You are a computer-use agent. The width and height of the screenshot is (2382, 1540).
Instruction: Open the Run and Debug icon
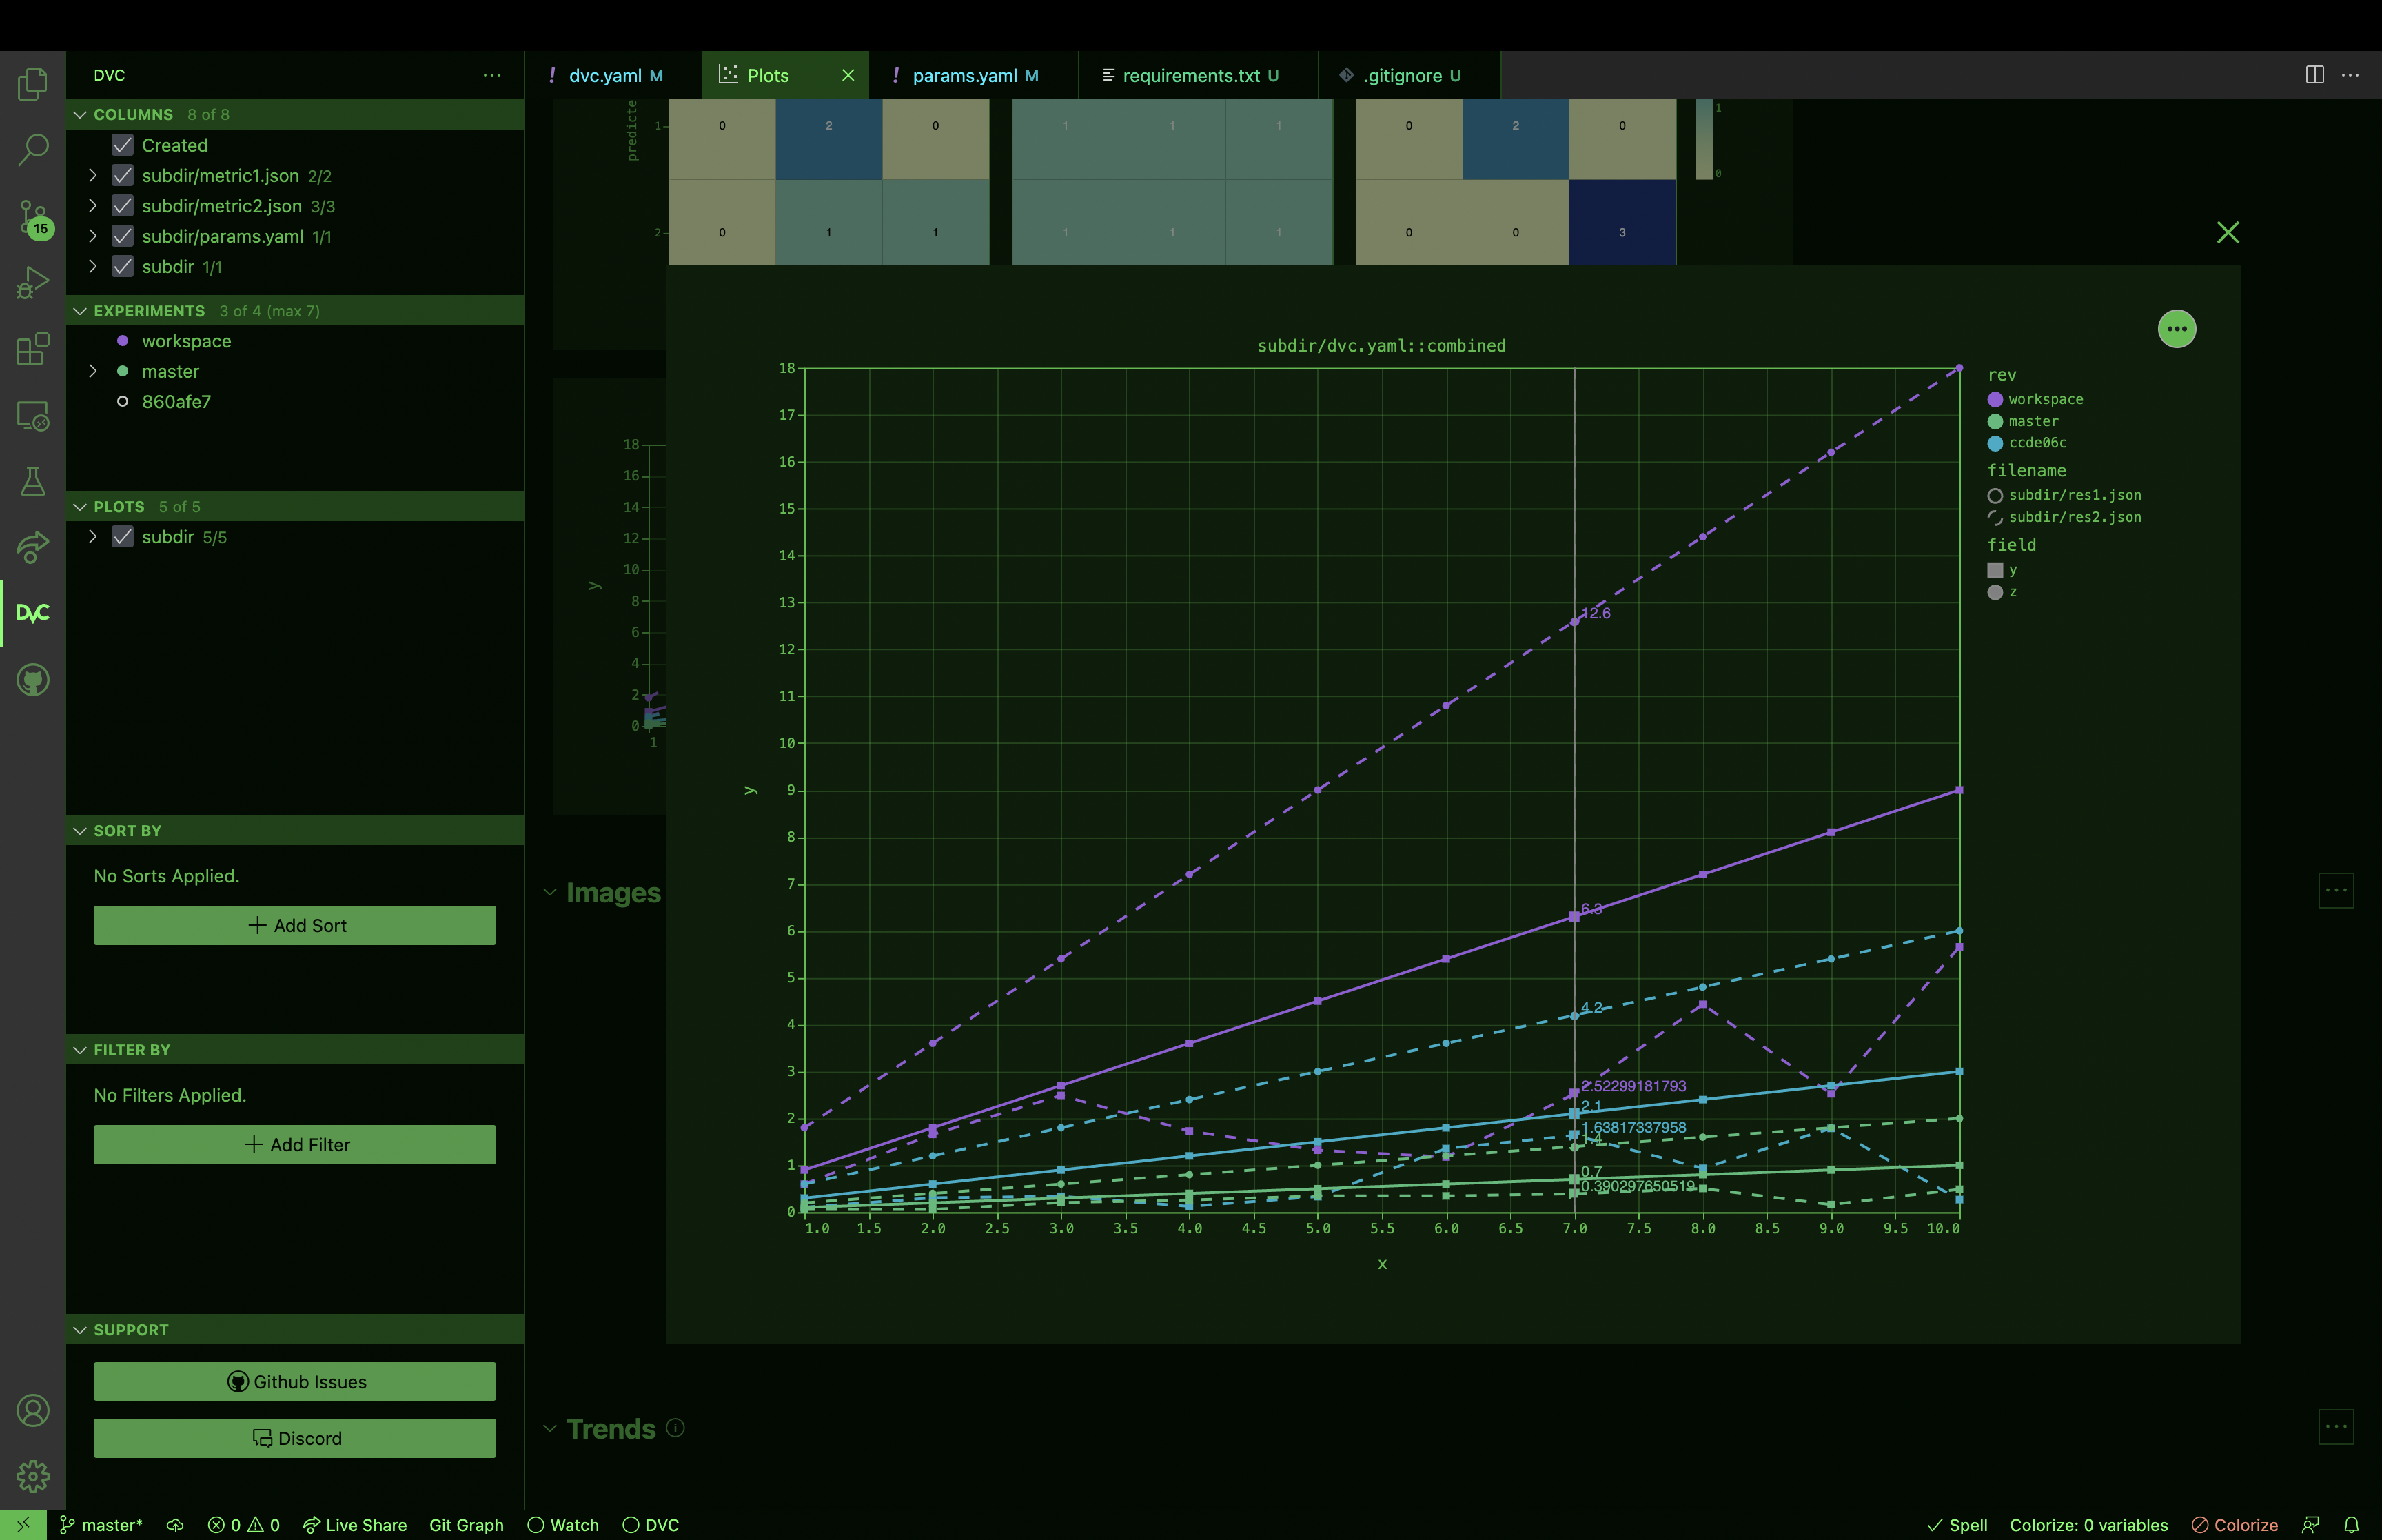click(32, 283)
